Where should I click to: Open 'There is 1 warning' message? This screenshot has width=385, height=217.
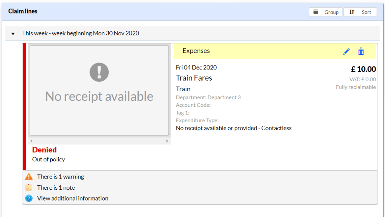(x=61, y=177)
